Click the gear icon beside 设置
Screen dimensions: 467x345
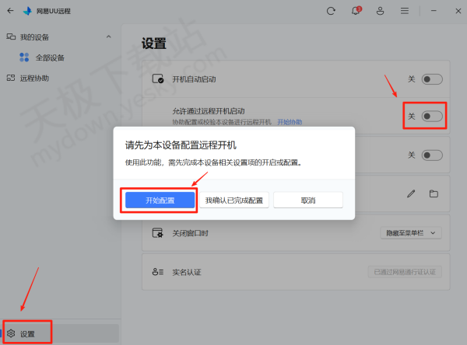(11, 333)
